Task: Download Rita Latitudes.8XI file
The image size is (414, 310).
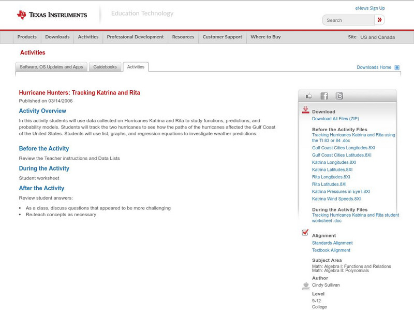Action: tap(329, 184)
